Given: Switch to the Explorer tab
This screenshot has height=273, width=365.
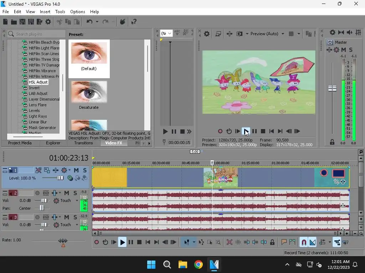Looking at the screenshot, I should point(53,143).
